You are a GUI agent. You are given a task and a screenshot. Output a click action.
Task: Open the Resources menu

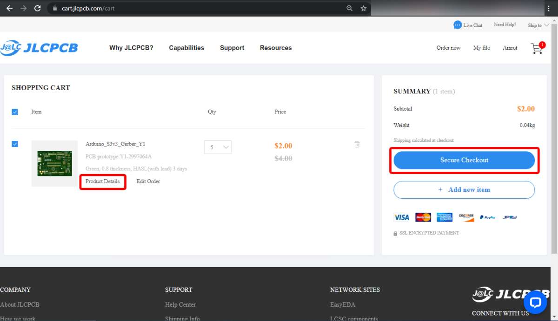click(276, 48)
